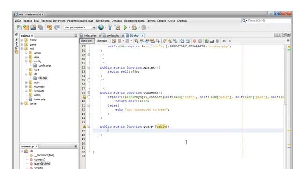Click the grey Profile Project circle icon

(x=144, y=28)
